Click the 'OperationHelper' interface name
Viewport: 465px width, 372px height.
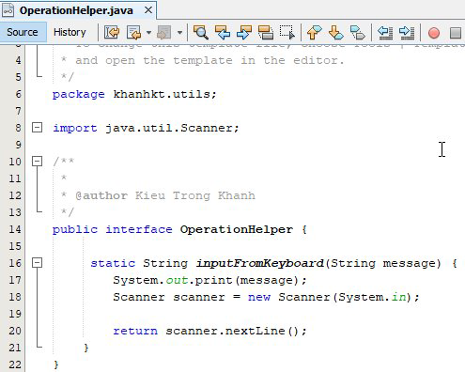pos(237,229)
